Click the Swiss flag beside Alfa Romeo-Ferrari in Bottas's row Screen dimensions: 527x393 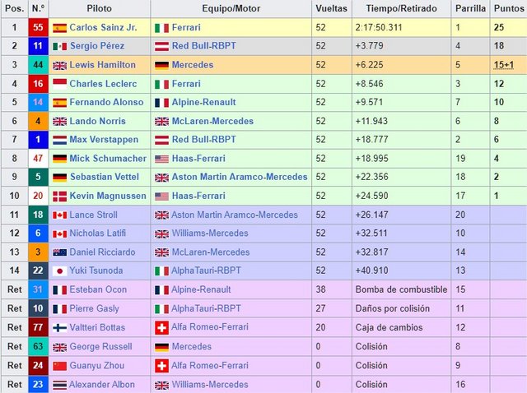161,328
